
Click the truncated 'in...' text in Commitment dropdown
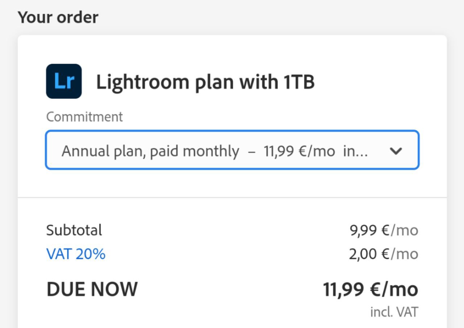pos(355,151)
